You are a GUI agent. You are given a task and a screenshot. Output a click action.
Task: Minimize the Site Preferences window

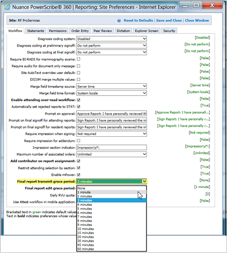185,6
